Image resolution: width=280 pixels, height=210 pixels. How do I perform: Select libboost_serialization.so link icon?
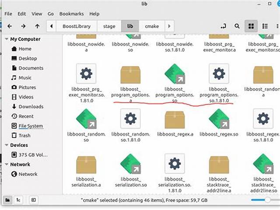point(130,164)
